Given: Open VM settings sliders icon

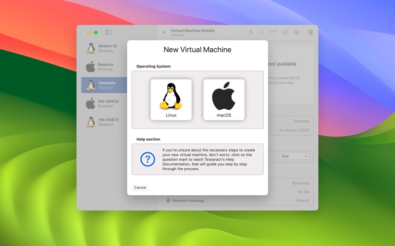Looking at the screenshot, I should (x=297, y=32).
